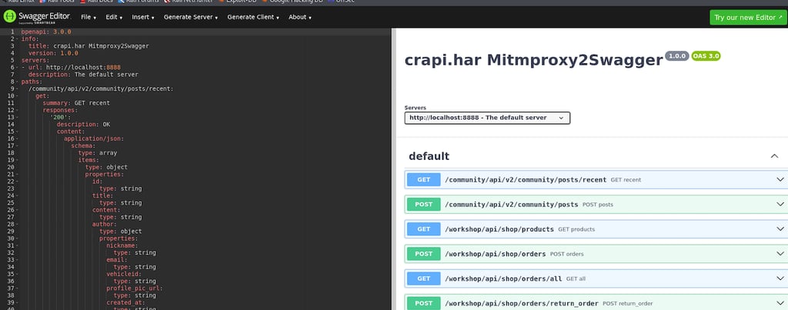Screen dimensions: 788x310
Task: Click the 'GET recent' summary in endpoint list
Action: 626,180
